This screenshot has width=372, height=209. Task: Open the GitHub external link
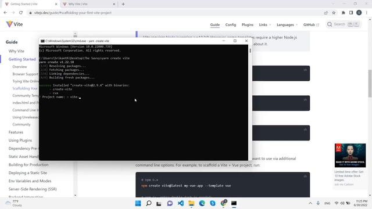[x=311, y=24]
